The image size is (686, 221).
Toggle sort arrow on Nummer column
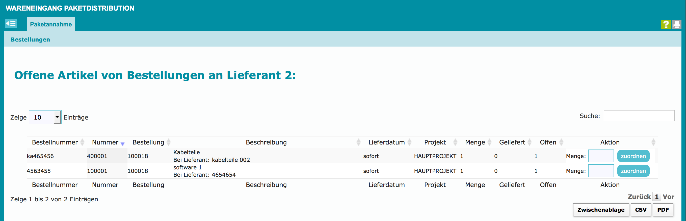pos(122,143)
